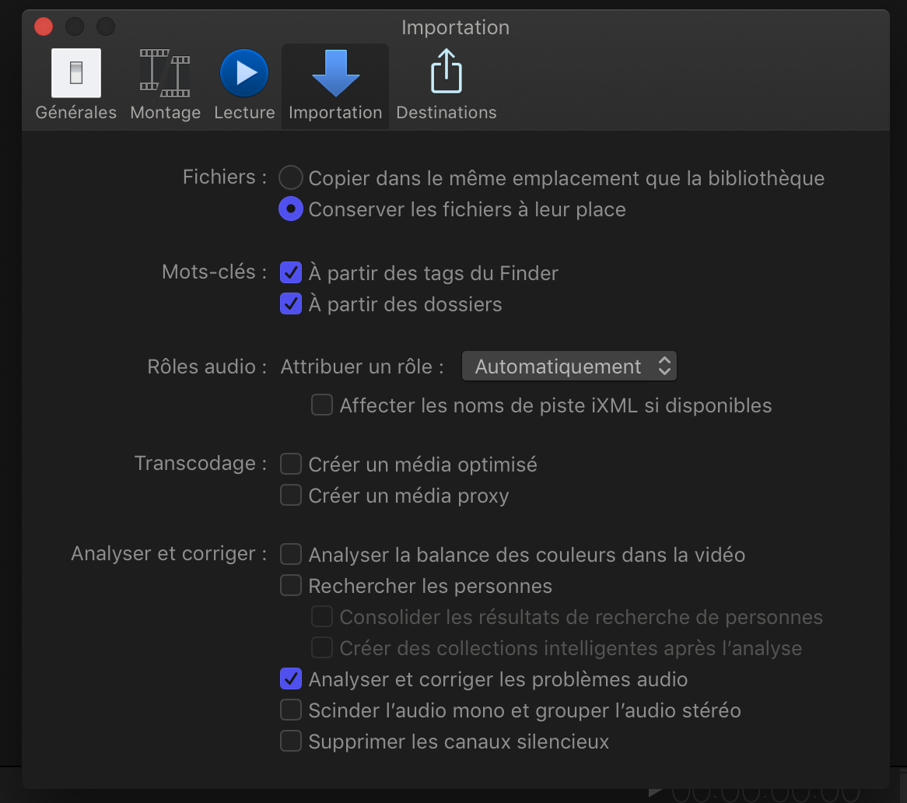Enable Créer un média proxy
This screenshot has height=803, width=907.
coord(291,495)
